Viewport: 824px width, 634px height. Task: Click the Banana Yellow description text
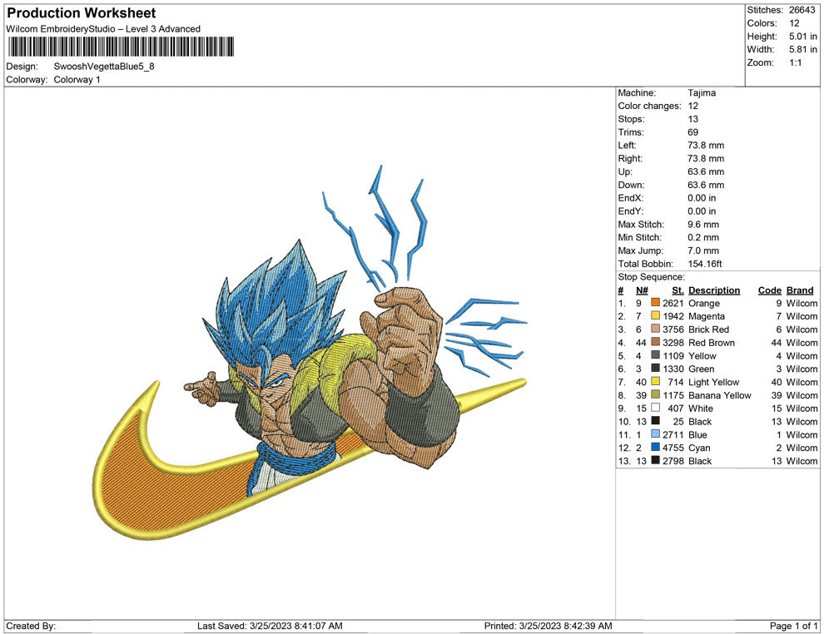(720, 395)
